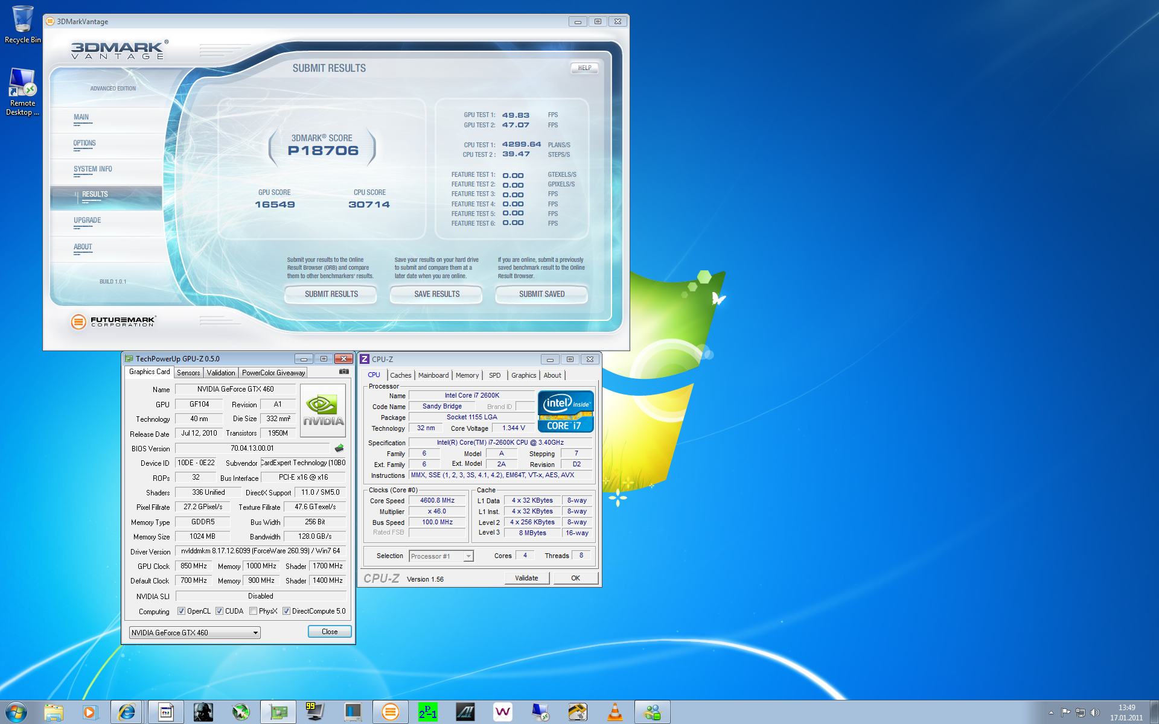Click the HELP button in 3DMark
The width and height of the screenshot is (1159, 724).
point(584,68)
